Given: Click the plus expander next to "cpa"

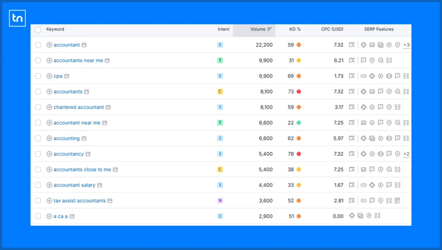Looking at the screenshot, I should [49, 76].
